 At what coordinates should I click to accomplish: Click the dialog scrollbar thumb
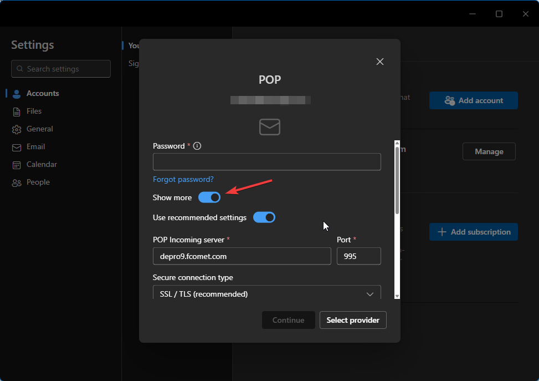pos(397,180)
